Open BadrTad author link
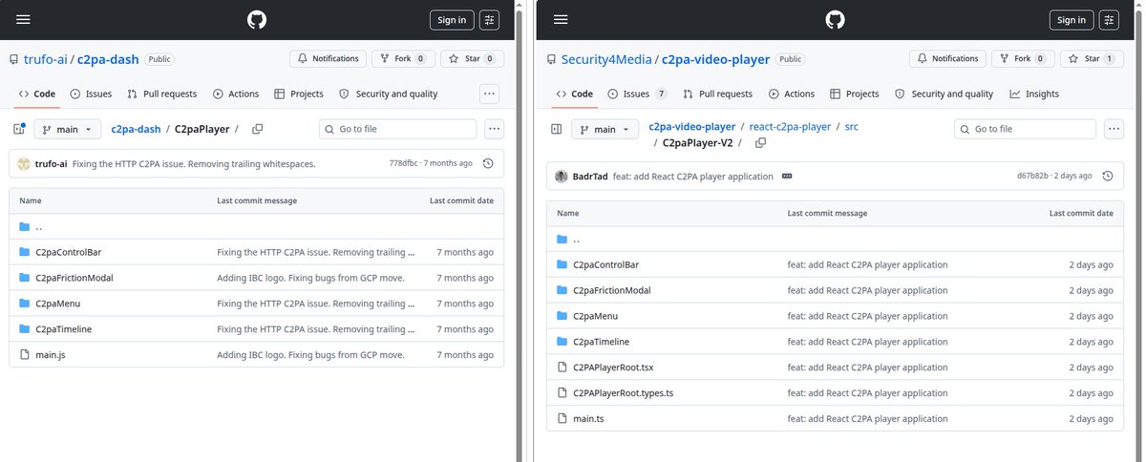The image size is (1146, 462). point(592,177)
